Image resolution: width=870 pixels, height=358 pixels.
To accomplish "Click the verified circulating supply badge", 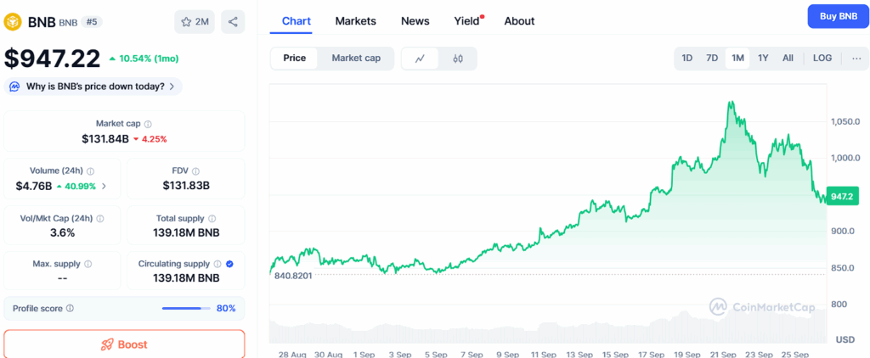I will (229, 264).
